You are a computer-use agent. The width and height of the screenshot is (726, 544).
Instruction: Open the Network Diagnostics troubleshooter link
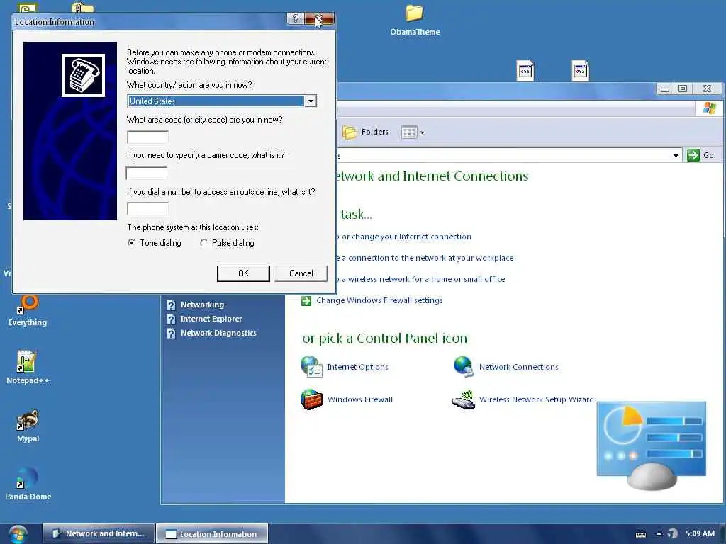tap(218, 333)
